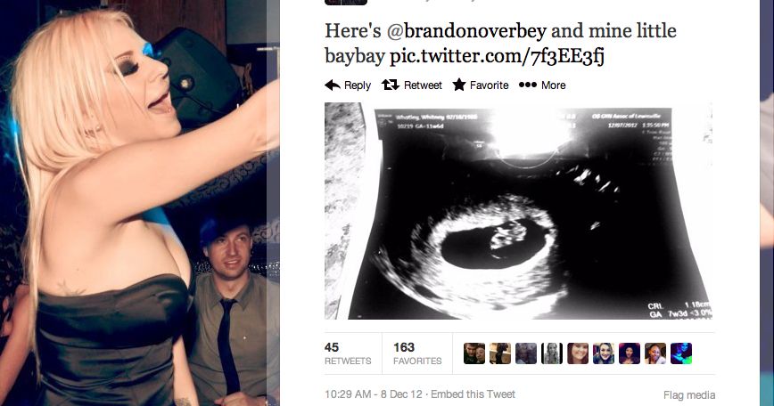Click the fourth favoriter avatar
The width and height of the screenshot is (774, 406).
click(x=552, y=353)
